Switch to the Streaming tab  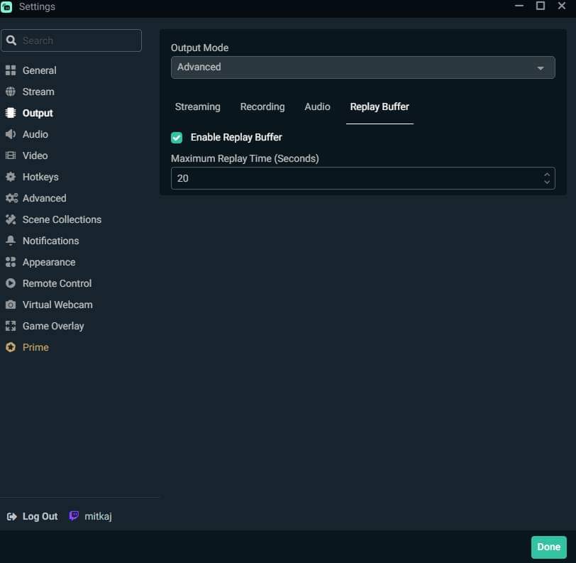197,106
